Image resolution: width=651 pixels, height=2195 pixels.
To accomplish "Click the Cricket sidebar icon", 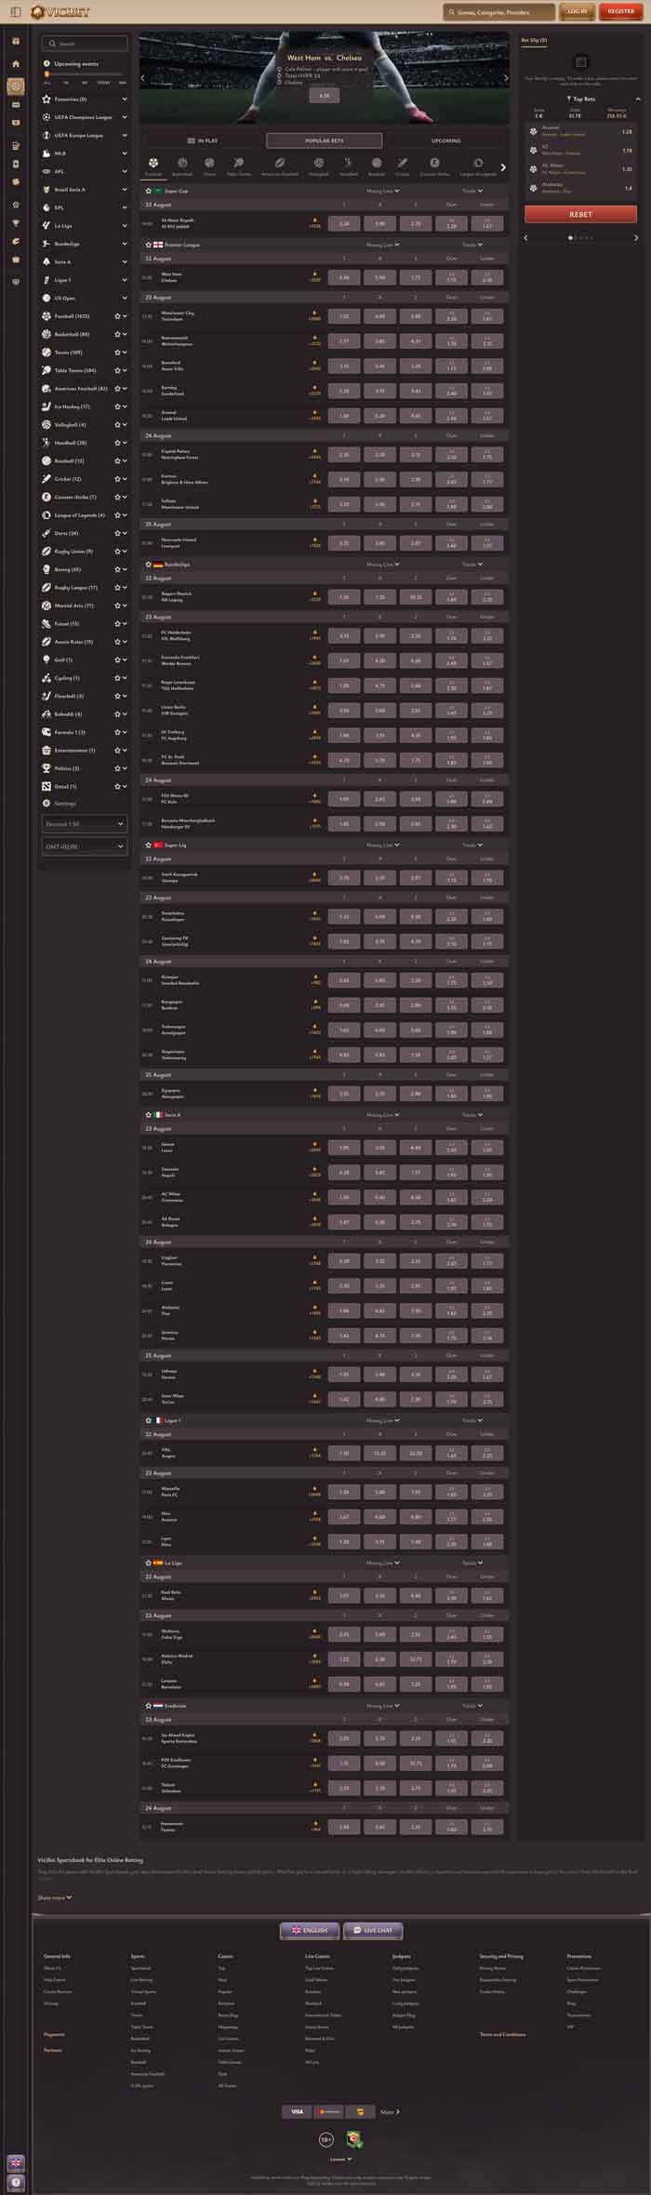I will point(46,479).
